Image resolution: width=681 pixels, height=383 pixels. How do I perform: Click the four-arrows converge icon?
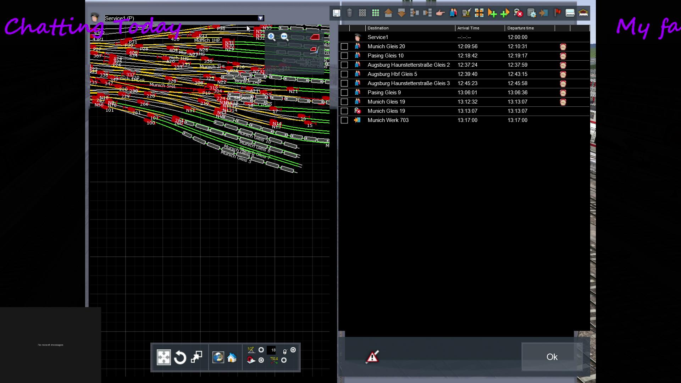pos(479,13)
